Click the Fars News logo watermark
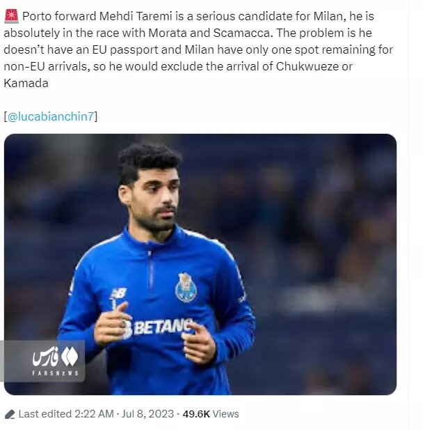 54,357
